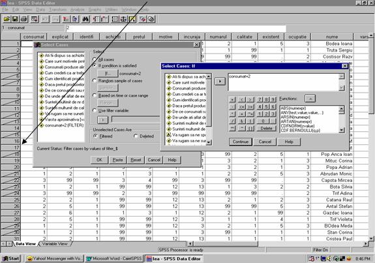Open the Find binoculars tool

[x=85, y=19]
